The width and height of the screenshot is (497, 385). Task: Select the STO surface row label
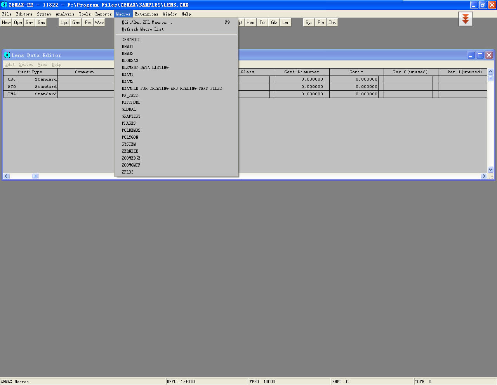click(x=10, y=87)
